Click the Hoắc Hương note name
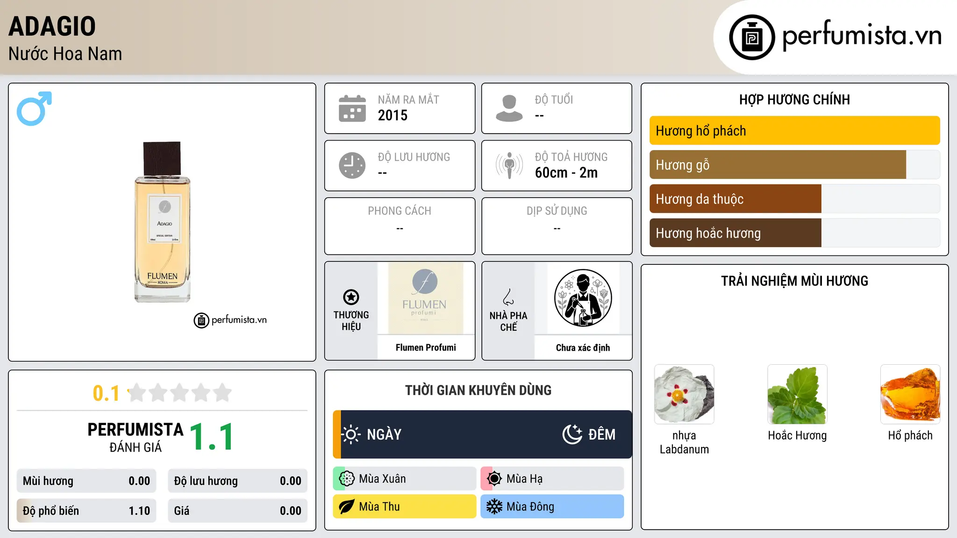Viewport: 957px width, 538px height. [797, 436]
